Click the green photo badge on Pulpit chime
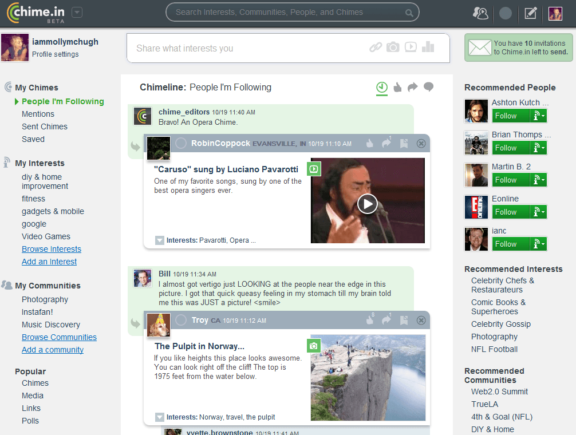Image resolution: width=576 pixels, height=435 pixels. 314,346
